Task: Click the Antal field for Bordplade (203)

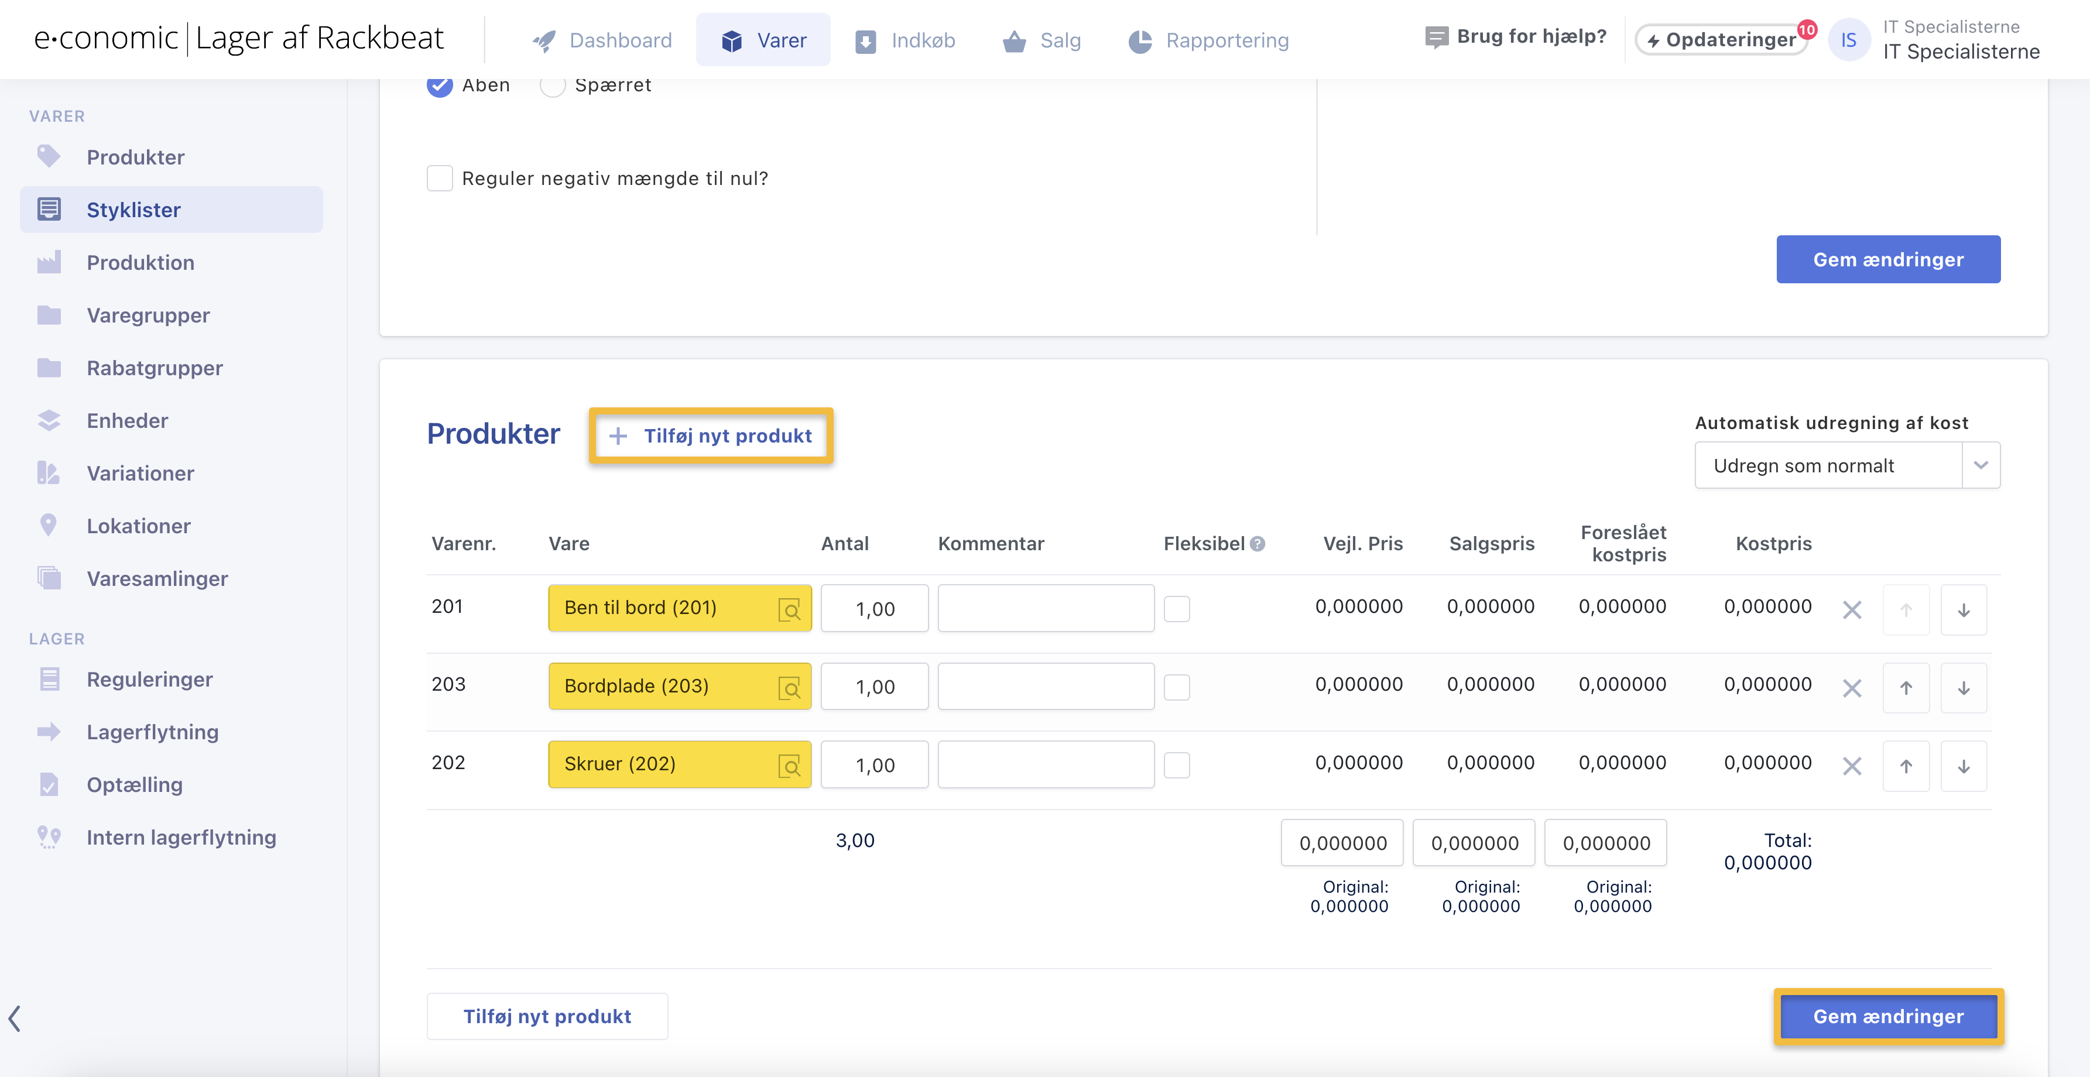Action: pyautogui.click(x=874, y=687)
